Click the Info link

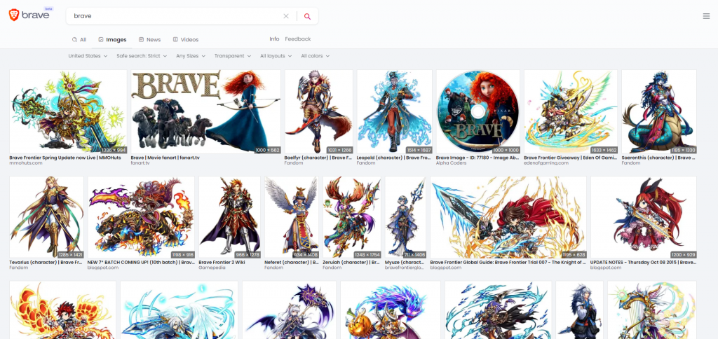tap(274, 39)
